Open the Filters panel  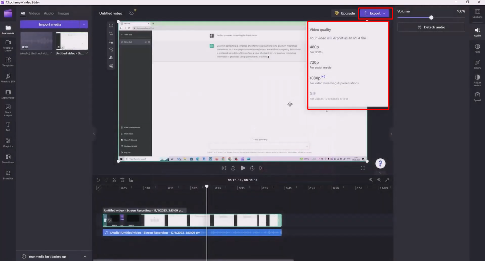point(477,65)
